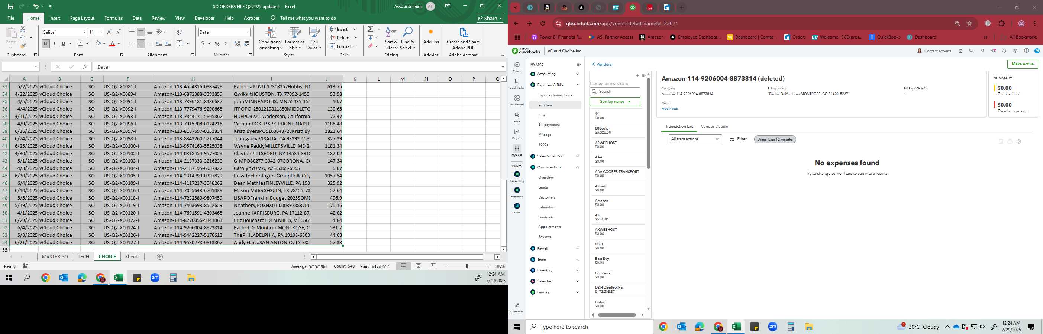Viewport: 1043px width, 334px height.
Task: Open the Date number format dropdown
Action: 248,32
